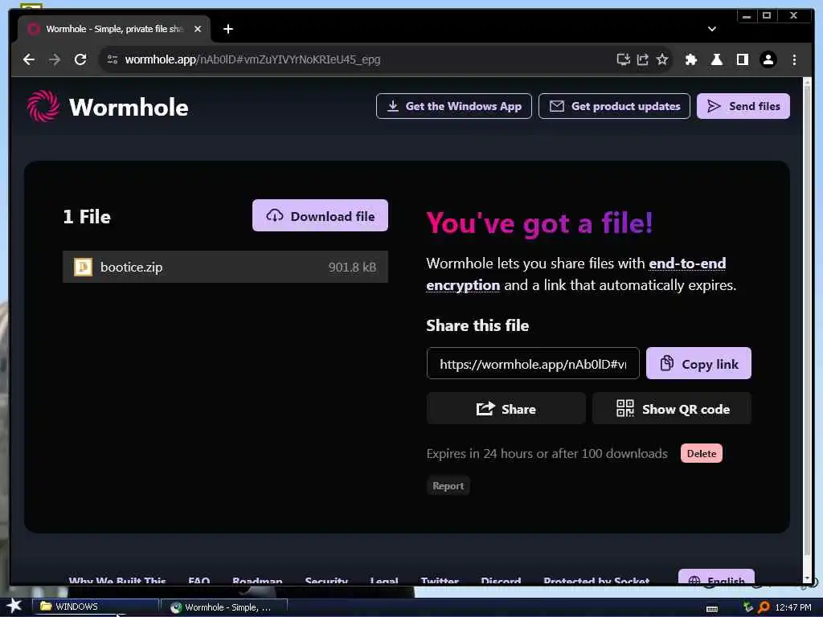Click the Share button
The width and height of the screenshot is (823, 617).
pos(506,409)
